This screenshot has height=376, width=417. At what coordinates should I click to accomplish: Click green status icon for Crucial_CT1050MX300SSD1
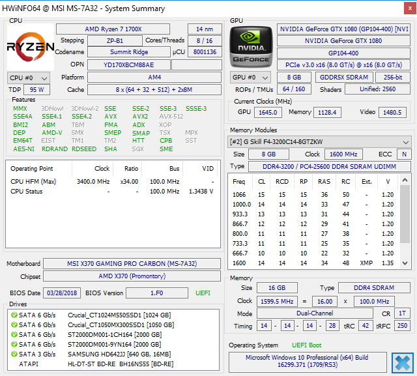(14, 325)
